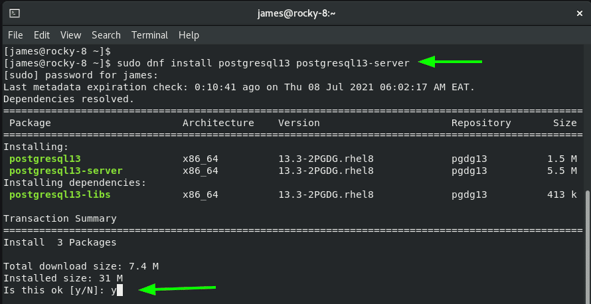Click the Version column header

click(x=299, y=123)
